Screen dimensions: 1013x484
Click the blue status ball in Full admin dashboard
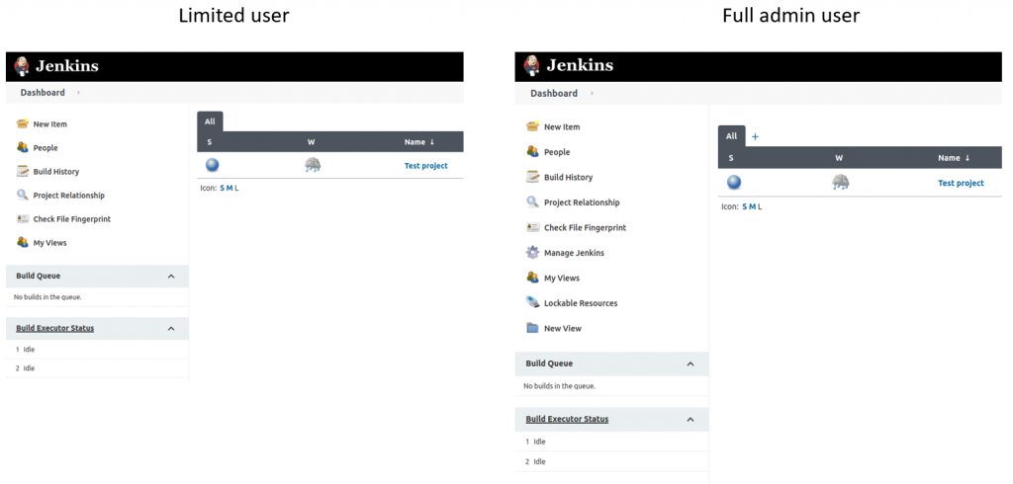734,182
